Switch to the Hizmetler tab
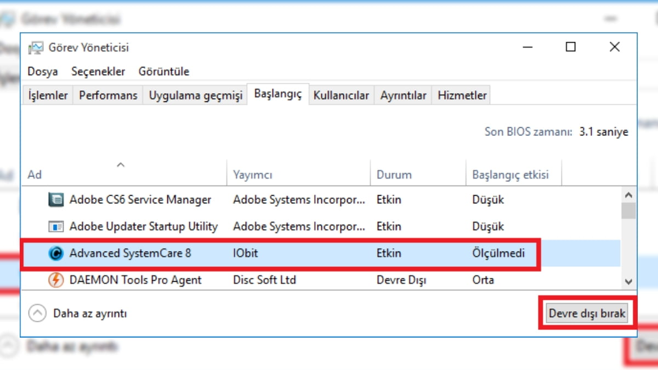The image size is (658, 370). [462, 94]
